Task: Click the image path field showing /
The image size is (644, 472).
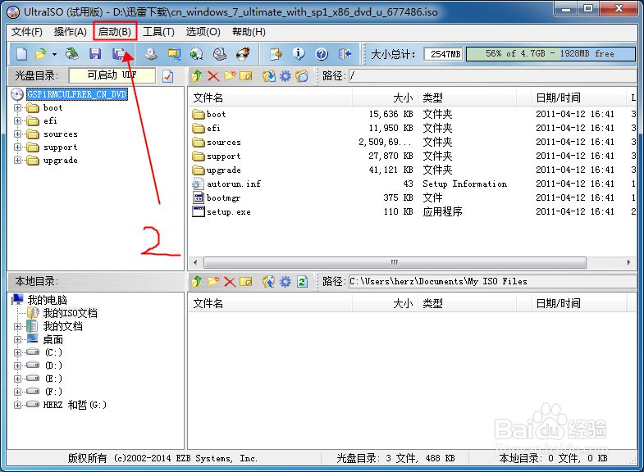Action: click(x=493, y=76)
